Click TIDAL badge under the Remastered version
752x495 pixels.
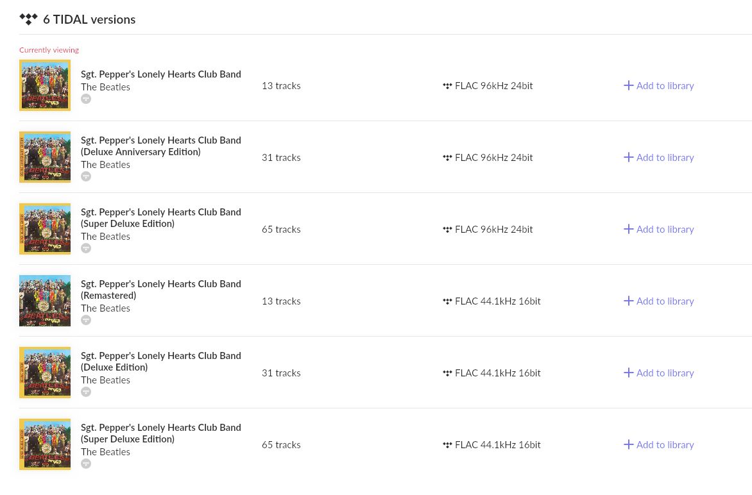tap(86, 320)
